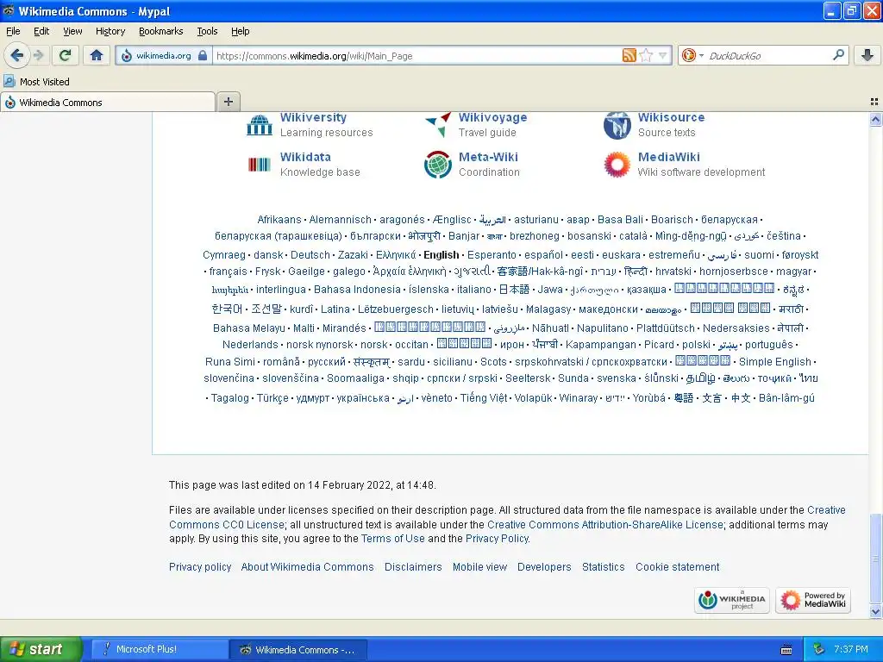This screenshot has height=662, width=883.
Task: Click the padlock site security icon
Action: [x=203, y=55]
